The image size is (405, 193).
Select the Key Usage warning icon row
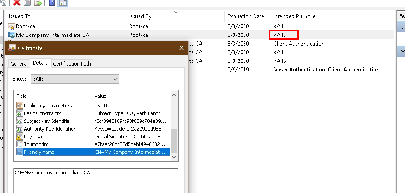coord(20,137)
